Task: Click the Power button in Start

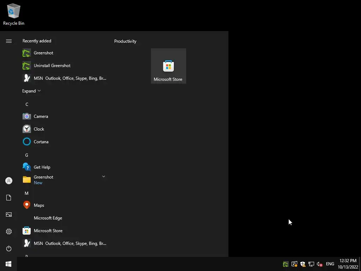Action: tap(9, 248)
